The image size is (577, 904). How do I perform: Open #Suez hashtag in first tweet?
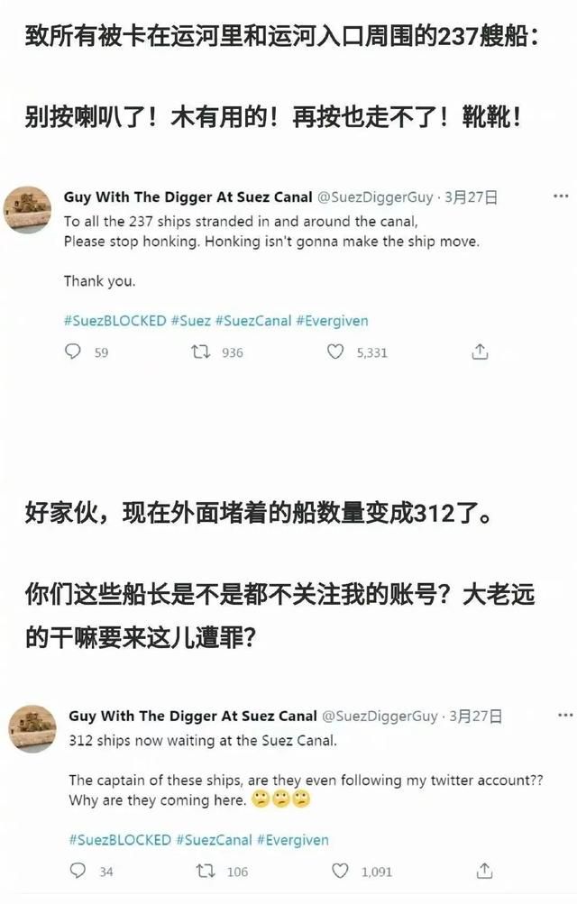[x=191, y=321]
